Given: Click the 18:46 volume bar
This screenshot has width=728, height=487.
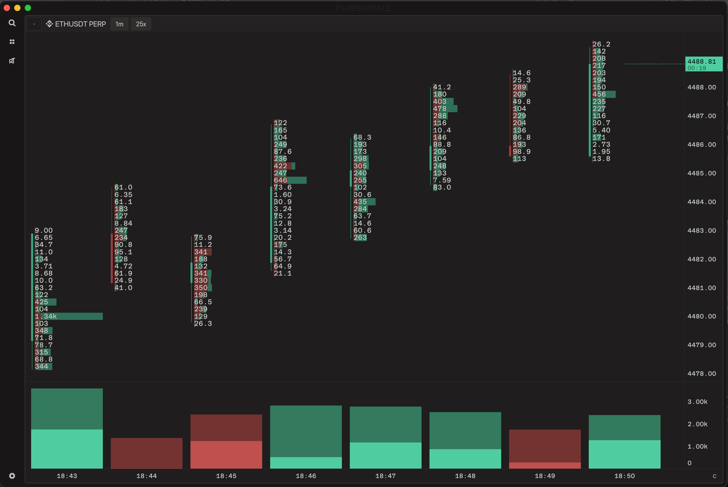Looking at the screenshot, I should pyautogui.click(x=306, y=437).
